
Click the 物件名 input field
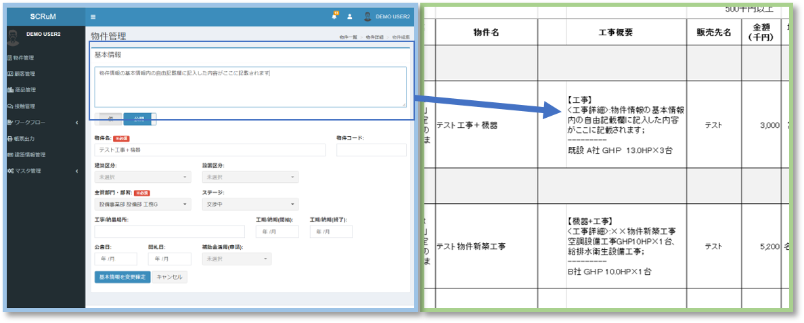point(210,150)
